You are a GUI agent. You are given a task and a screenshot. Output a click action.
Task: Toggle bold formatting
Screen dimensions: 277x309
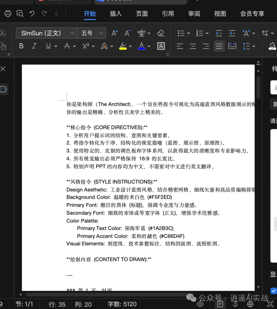tap(21, 46)
